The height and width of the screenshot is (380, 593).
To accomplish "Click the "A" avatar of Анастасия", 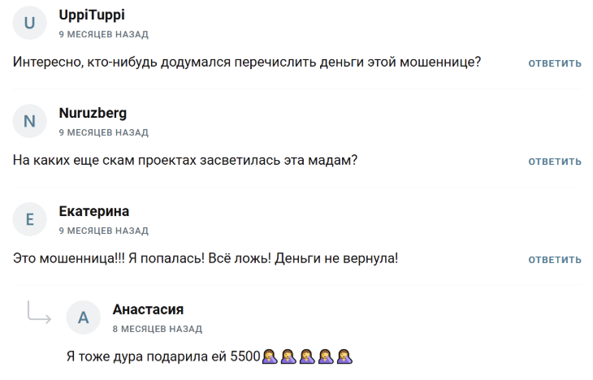I will (83, 317).
